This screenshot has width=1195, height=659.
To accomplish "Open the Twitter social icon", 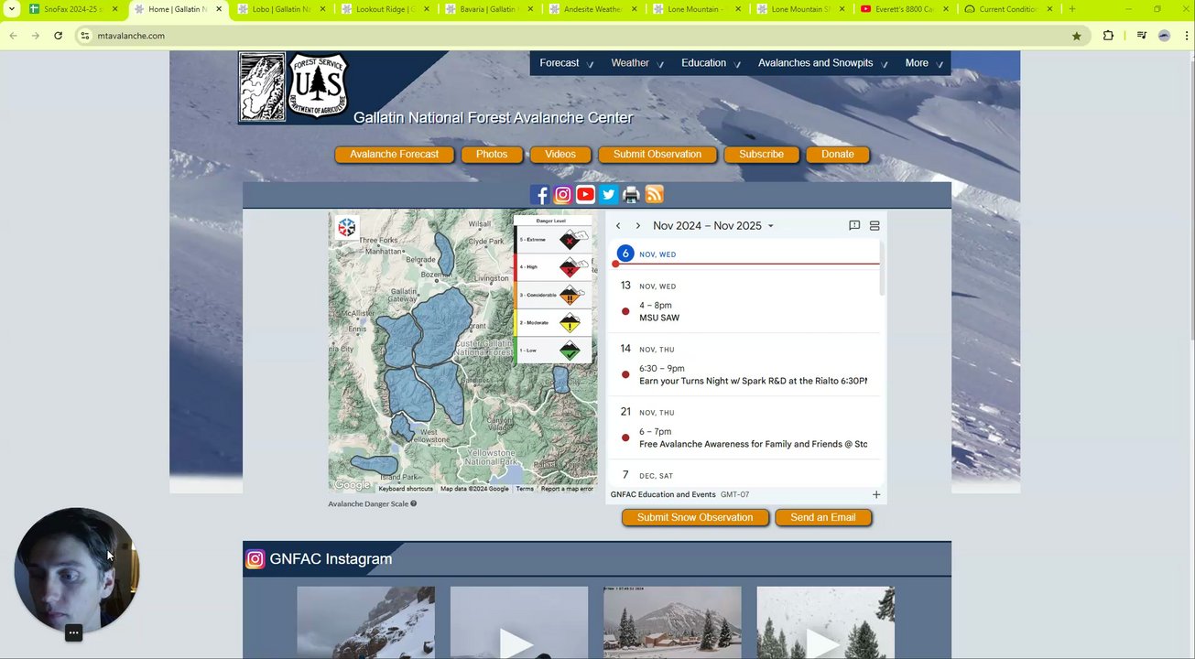I will (608, 195).
